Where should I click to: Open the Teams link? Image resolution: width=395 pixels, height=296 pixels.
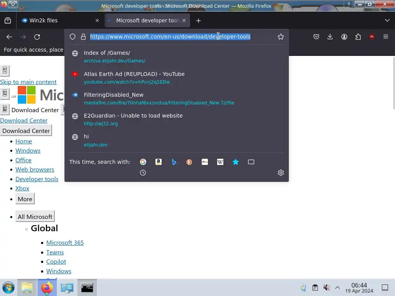(x=55, y=252)
